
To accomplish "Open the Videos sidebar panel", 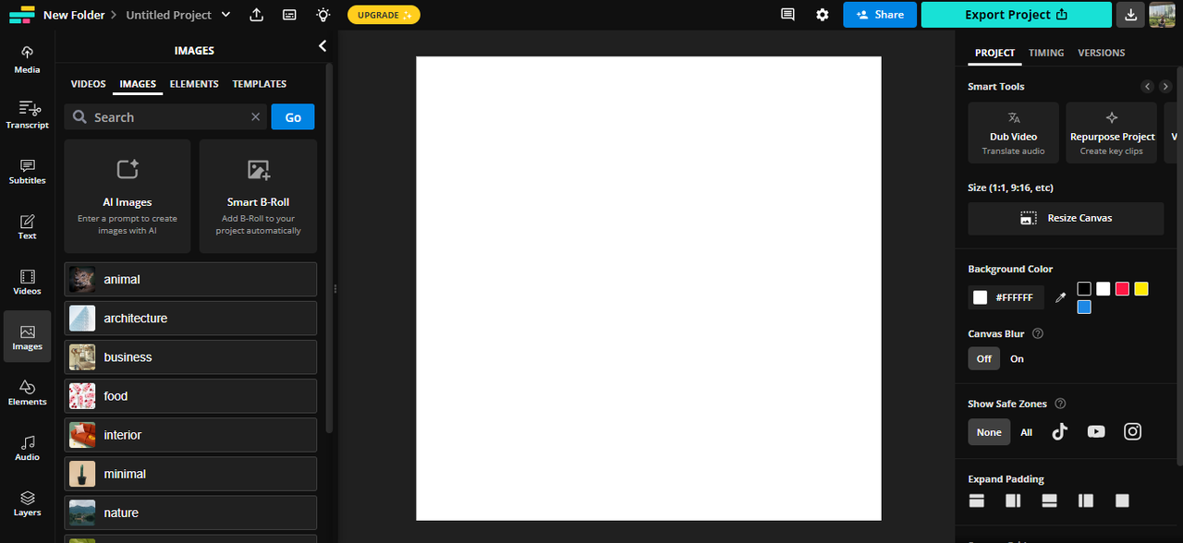I will [27, 281].
